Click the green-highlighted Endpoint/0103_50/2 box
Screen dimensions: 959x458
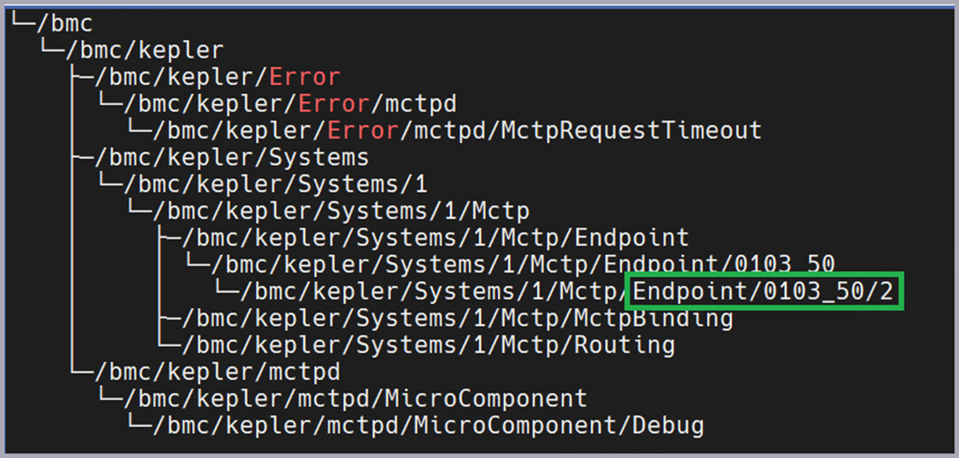click(767, 291)
